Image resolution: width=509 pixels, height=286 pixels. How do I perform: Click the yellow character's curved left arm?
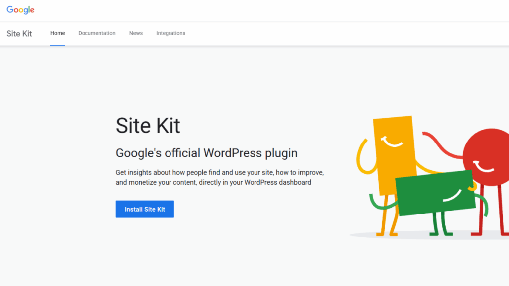coord(362,159)
